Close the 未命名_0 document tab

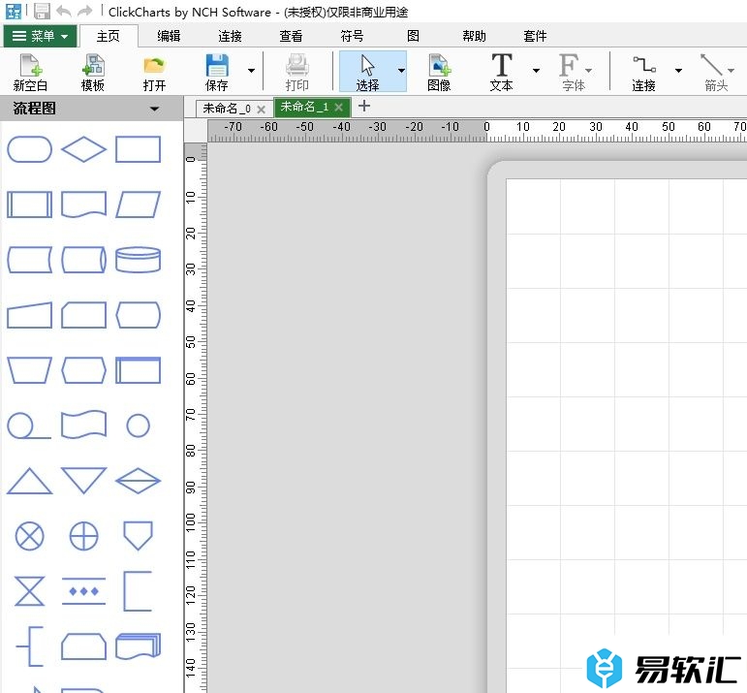click(x=261, y=110)
